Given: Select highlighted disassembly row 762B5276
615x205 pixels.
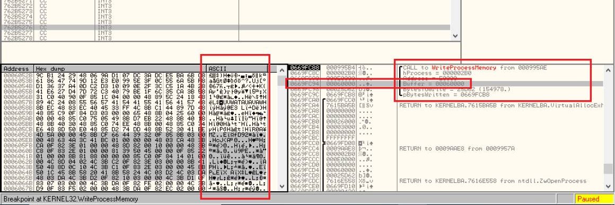Looking at the screenshot, I should (x=225, y=28).
